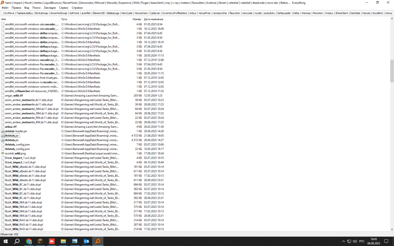Click the date 10.05.2025 19:17

[154, 149]
